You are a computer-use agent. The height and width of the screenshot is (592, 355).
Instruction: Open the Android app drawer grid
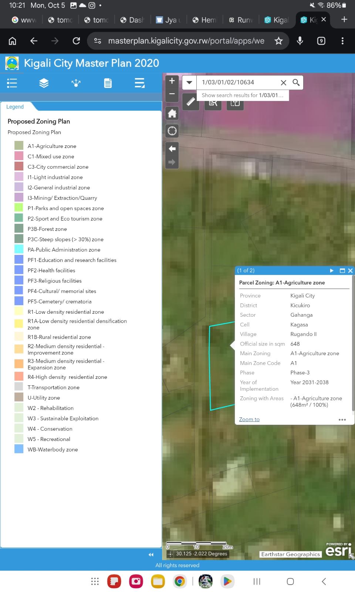coord(95,581)
